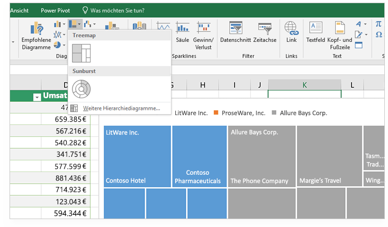
Task: Click the LitWare Inc. legend entry
Action: (191, 113)
